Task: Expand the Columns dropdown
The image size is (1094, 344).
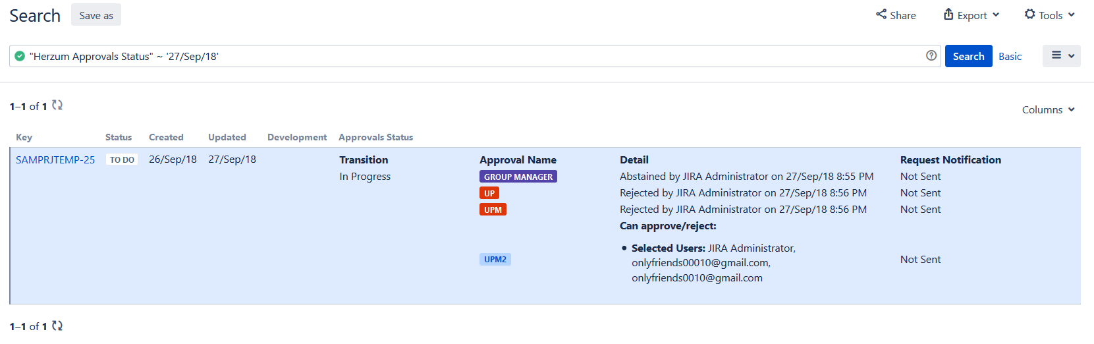Action: [1048, 110]
